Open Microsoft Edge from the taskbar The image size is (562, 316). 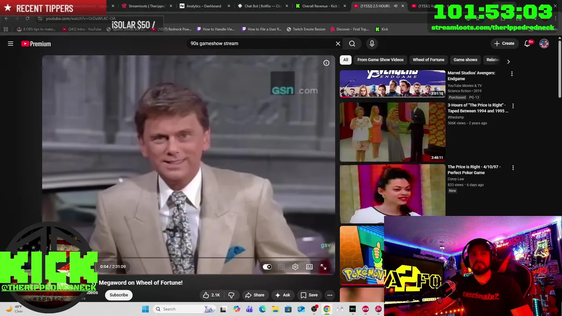click(263, 309)
